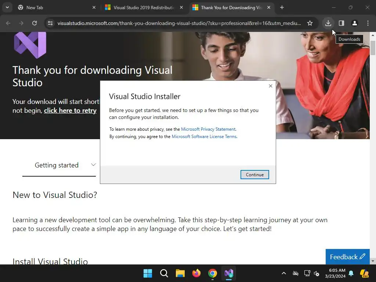376x282 pixels.
Task: Reload the page
Action: coord(35,23)
